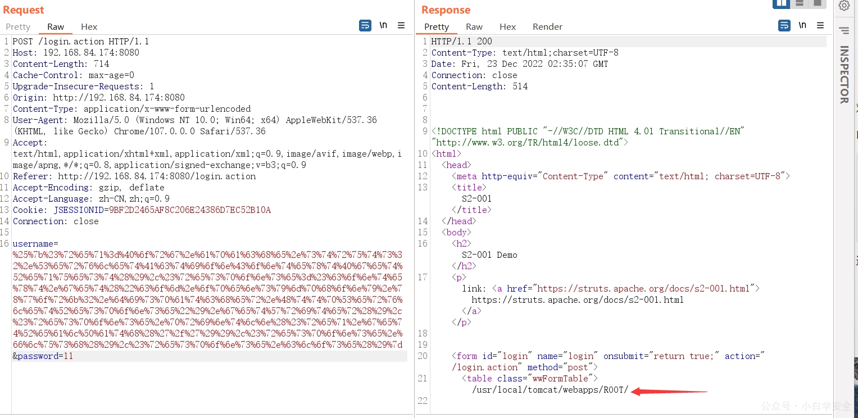Click the username= parameter name
Screen dimensions: 858x418
click(x=35, y=243)
